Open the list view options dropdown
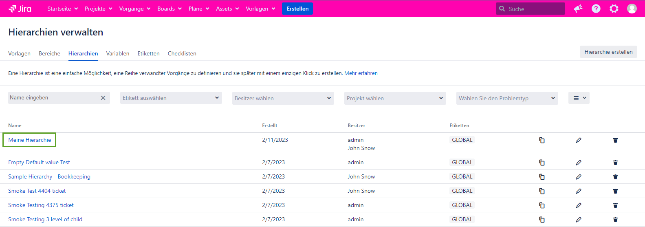The height and width of the screenshot is (227, 645). (579, 98)
